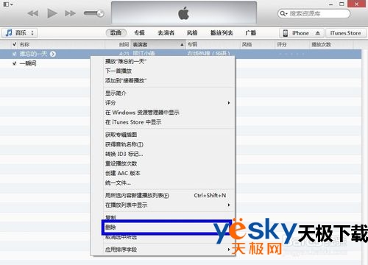
Task: Choose 创建 AAC 版本 menu entry
Action: (x=163, y=173)
